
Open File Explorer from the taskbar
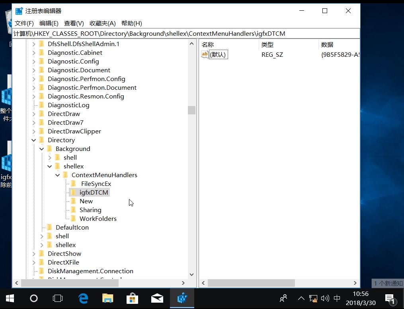107,298
